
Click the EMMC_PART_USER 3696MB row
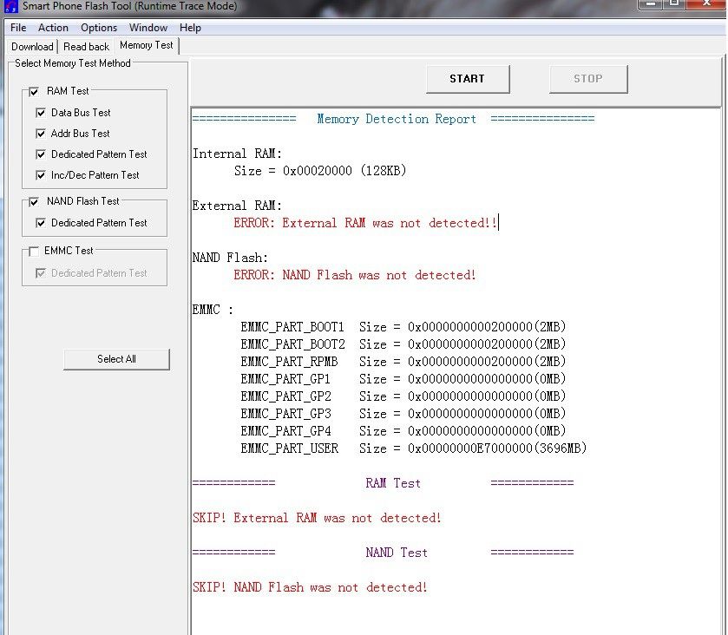click(414, 448)
